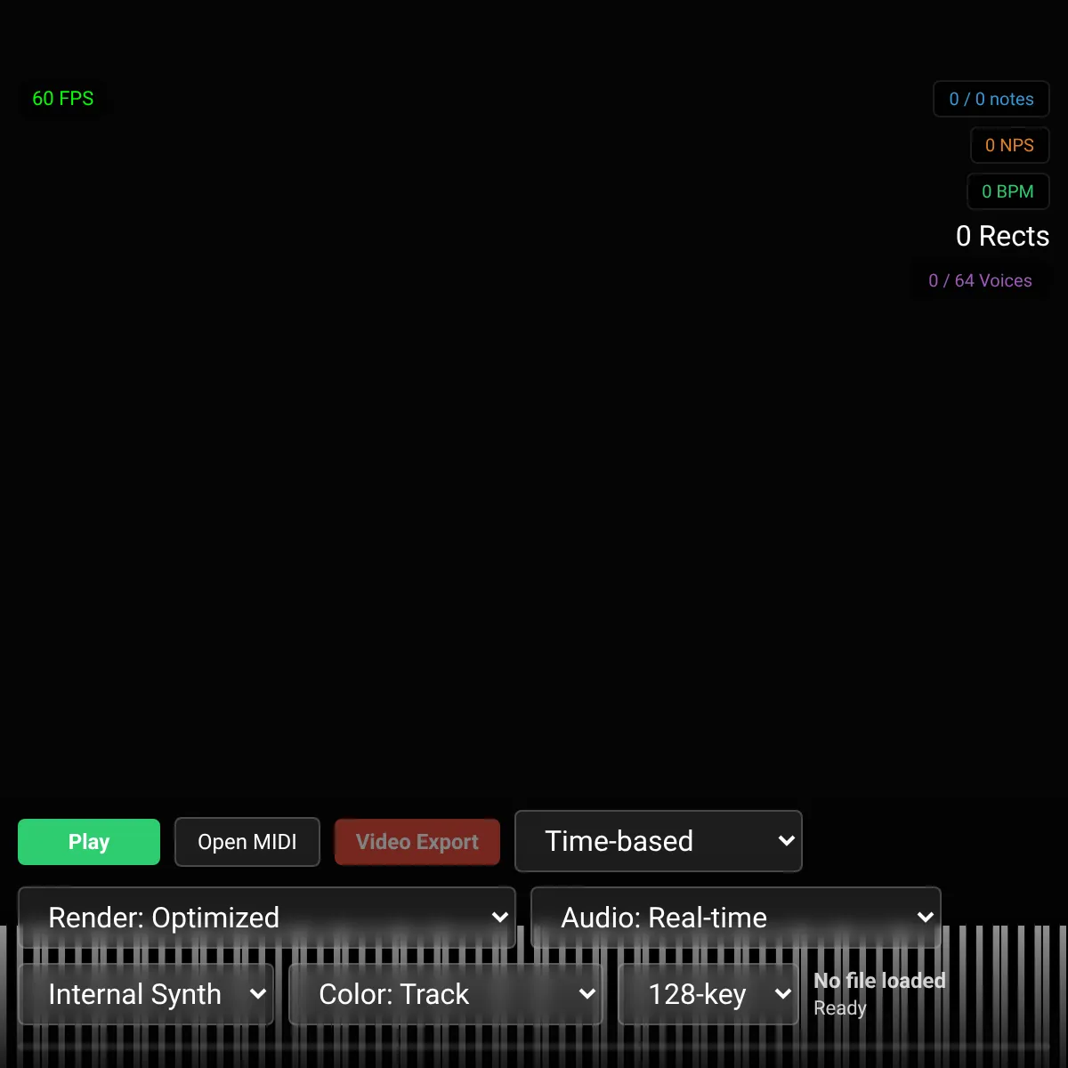Image resolution: width=1068 pixels, height=1068 pixels.
Task: Click the 0 / 0 notes counter
Action: 991,99
